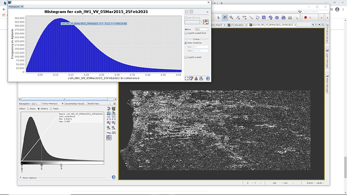Close the elevation image tab
The width and height of the screenshot is (347, 195).
246,25
